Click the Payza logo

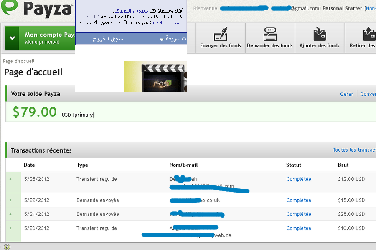[x=37, y=8]
